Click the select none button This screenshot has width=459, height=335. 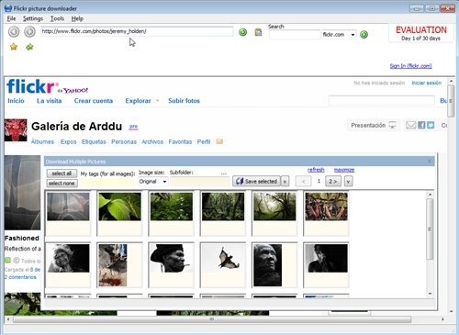(x=62, y=184)
